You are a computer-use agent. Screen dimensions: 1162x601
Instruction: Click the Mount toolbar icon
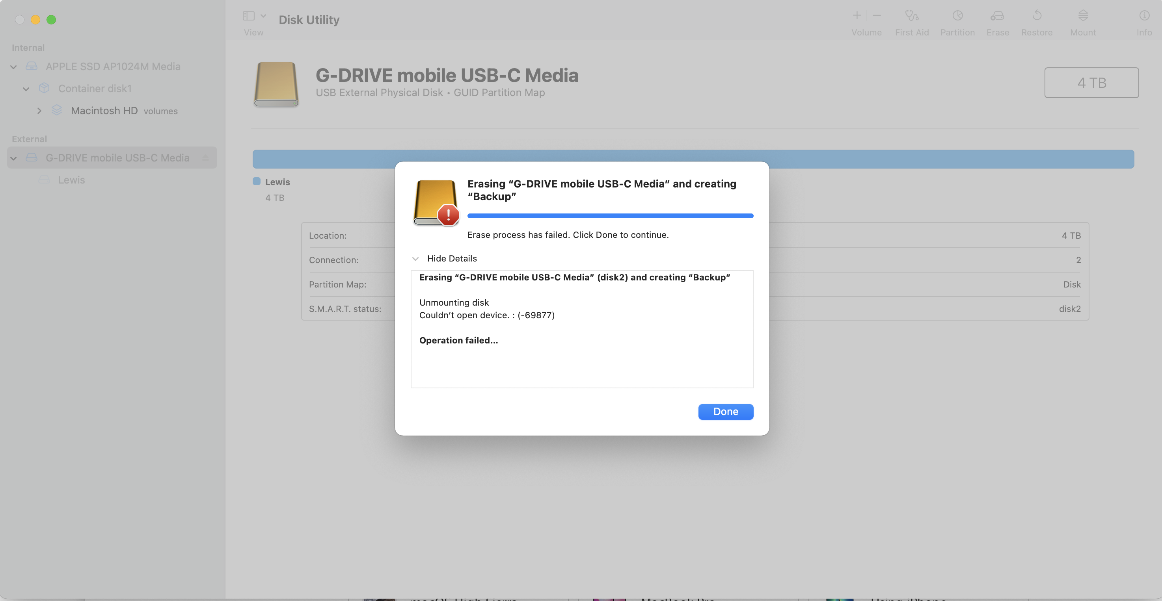coord(1083,16)
